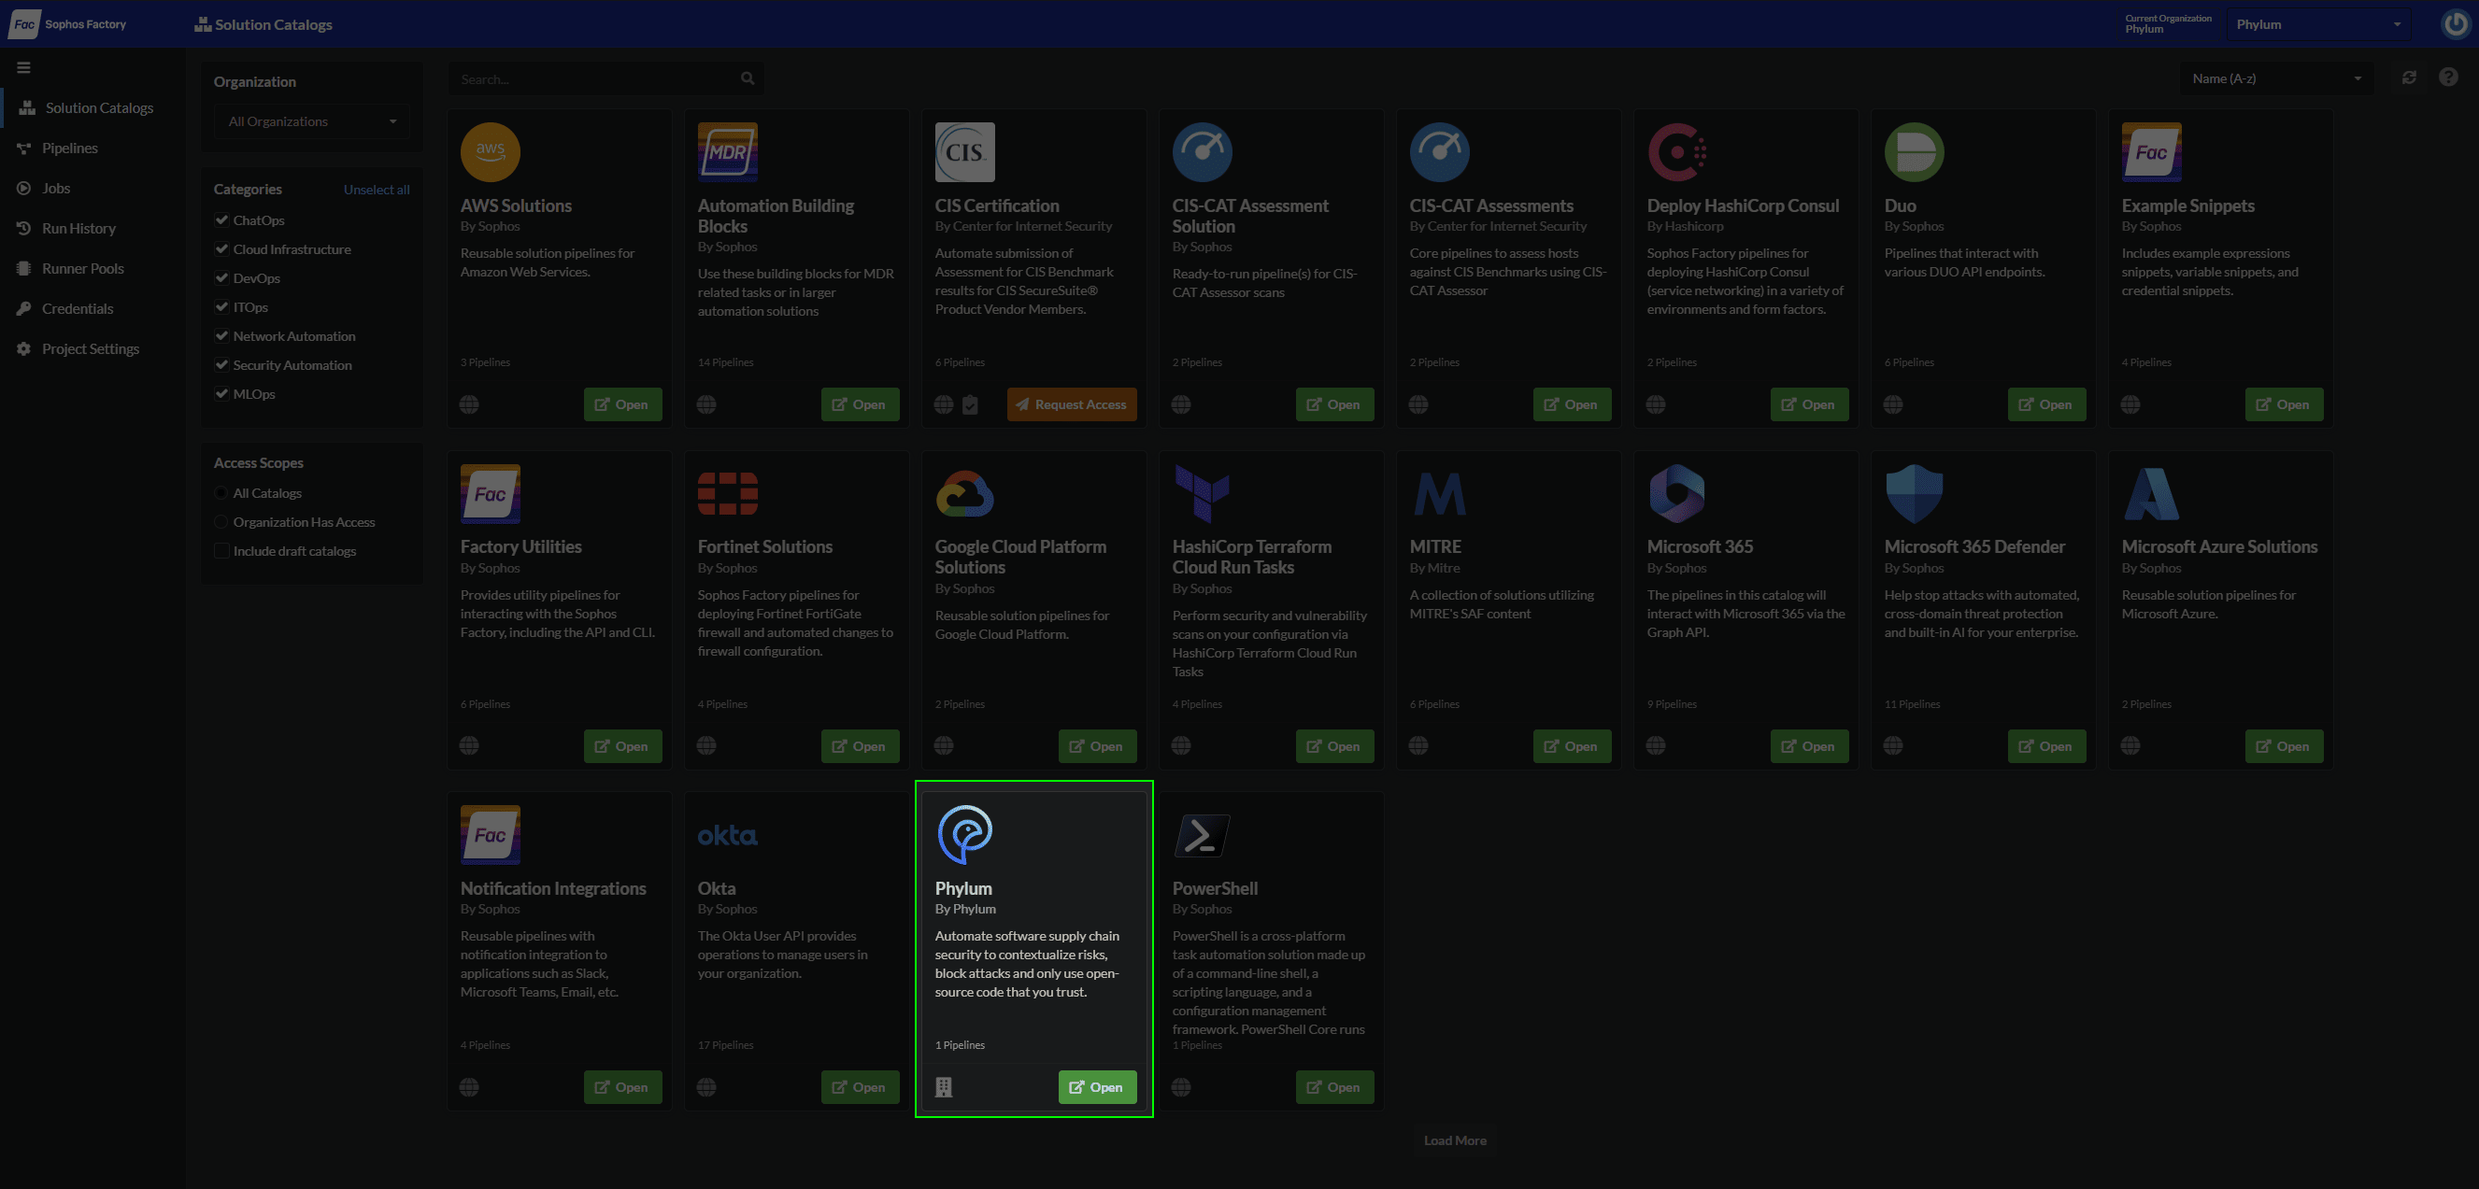
Task: Open the Name (A-z) sort dropdown
Action: (x=2276, y=78)
